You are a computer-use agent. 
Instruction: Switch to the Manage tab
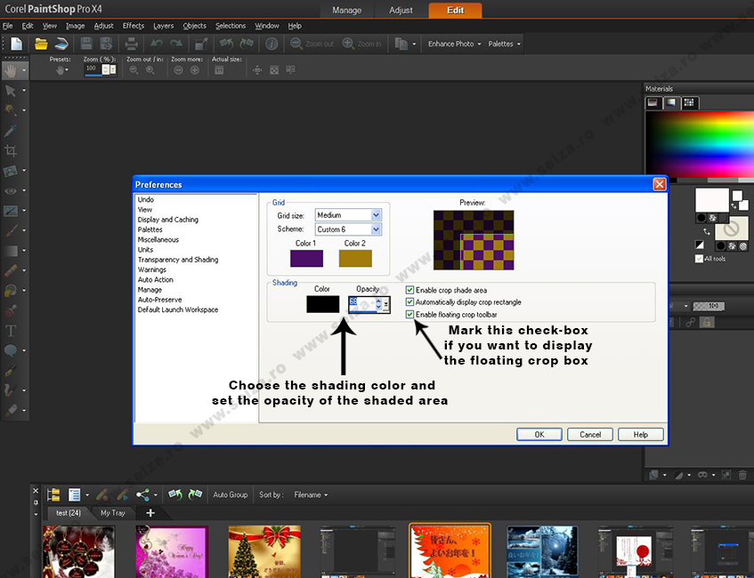pos(346,10)
